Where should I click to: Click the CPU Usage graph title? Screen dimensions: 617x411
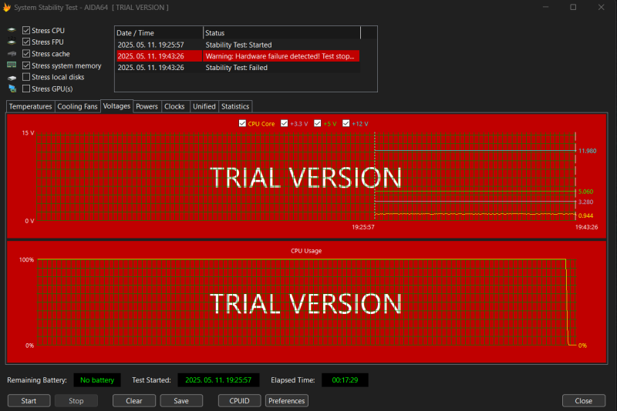click(x=306, y=251)
